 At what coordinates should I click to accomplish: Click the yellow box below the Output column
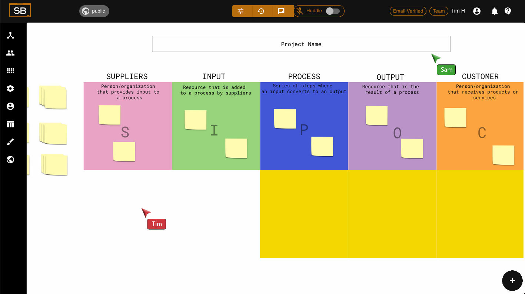coord(392,214)
